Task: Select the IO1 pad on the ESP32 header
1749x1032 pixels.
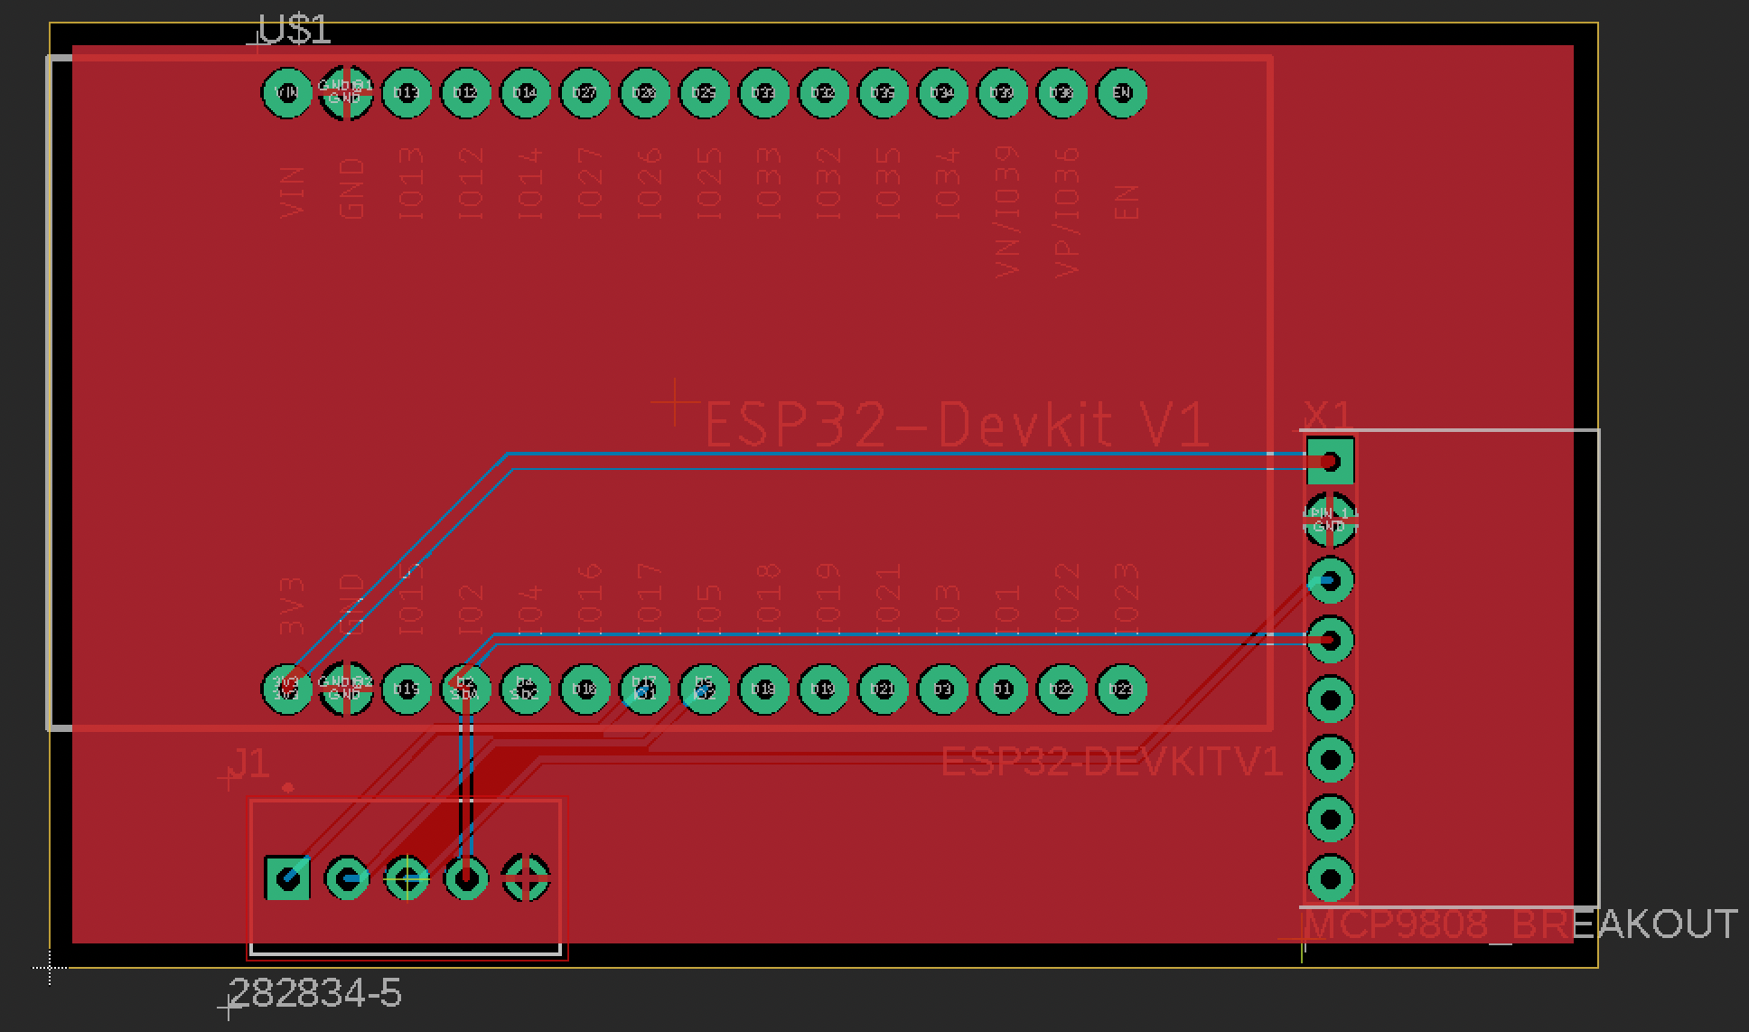Action: click(x=1002, y=690)
